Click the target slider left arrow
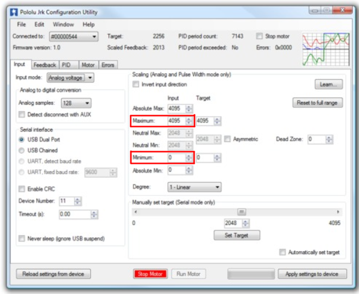The image size is (359, 294). (136, 212)
